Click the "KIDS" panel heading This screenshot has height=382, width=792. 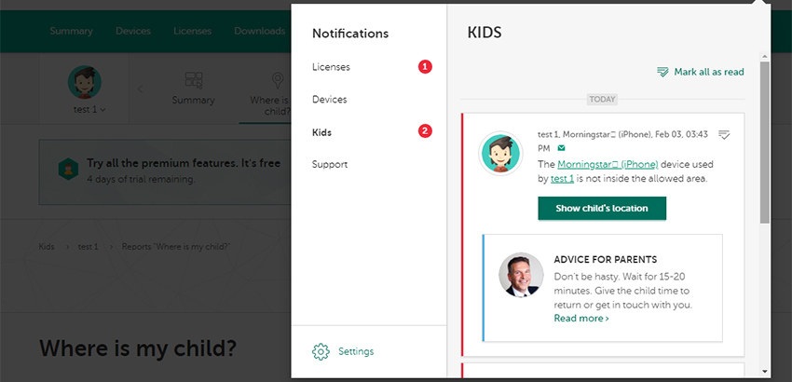[x=485, y=33]
